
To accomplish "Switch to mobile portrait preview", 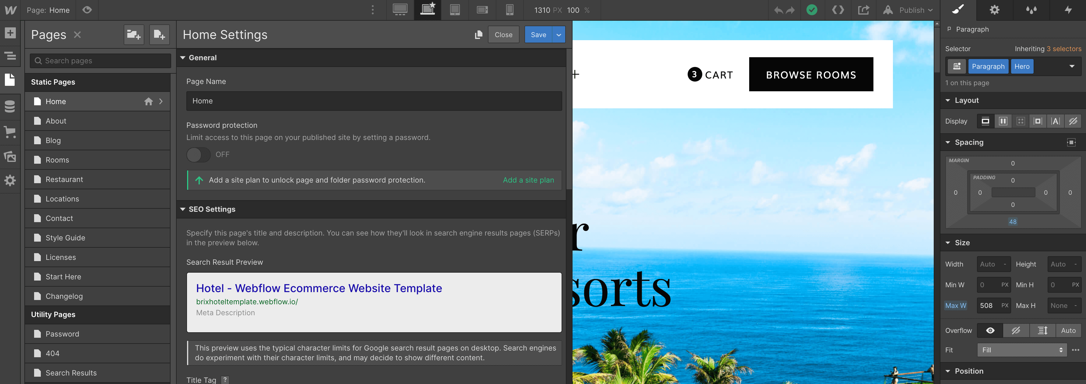I will [510, 10].
